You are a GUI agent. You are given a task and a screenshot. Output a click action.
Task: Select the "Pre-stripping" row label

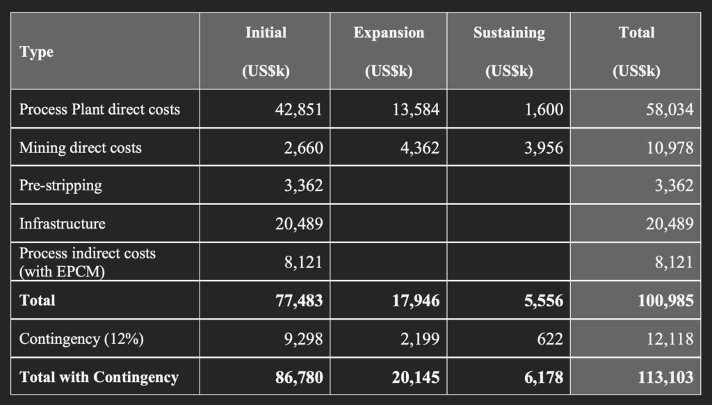[x=60, y=185]
